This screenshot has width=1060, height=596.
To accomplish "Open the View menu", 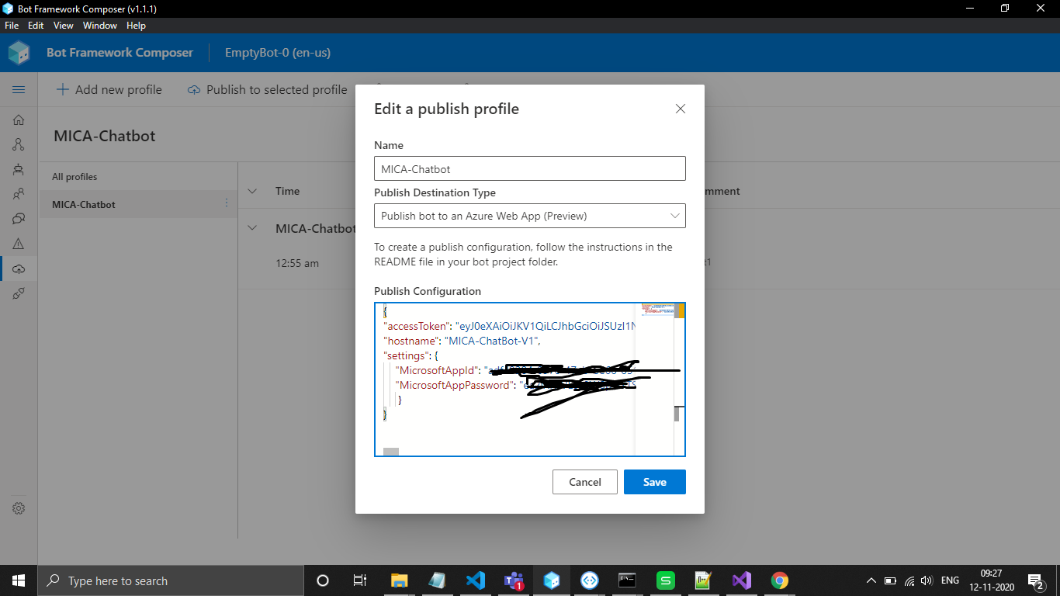I will coord(63,25).
